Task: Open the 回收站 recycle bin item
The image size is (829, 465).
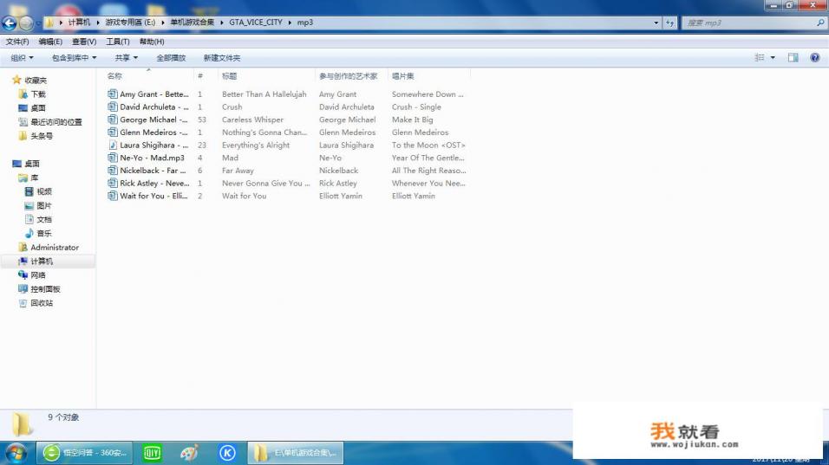Action: click(x=42, y=303)
